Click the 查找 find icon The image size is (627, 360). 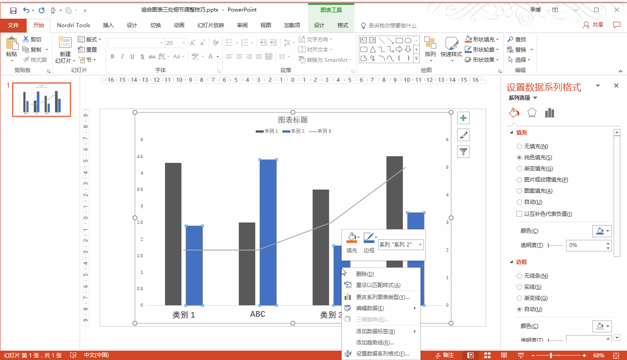click(517, 39)
